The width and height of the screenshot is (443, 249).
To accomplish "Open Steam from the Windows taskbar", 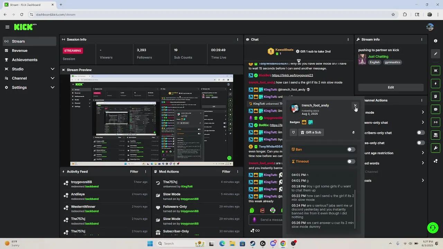I will click(x=253, y=243).
